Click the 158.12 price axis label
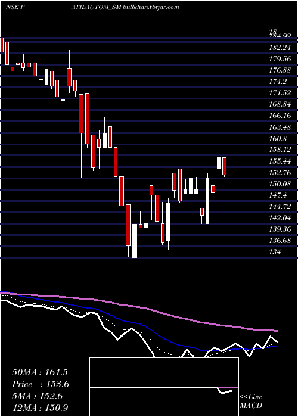This screenshot has height=417, width=298. (x=281, y=150)
